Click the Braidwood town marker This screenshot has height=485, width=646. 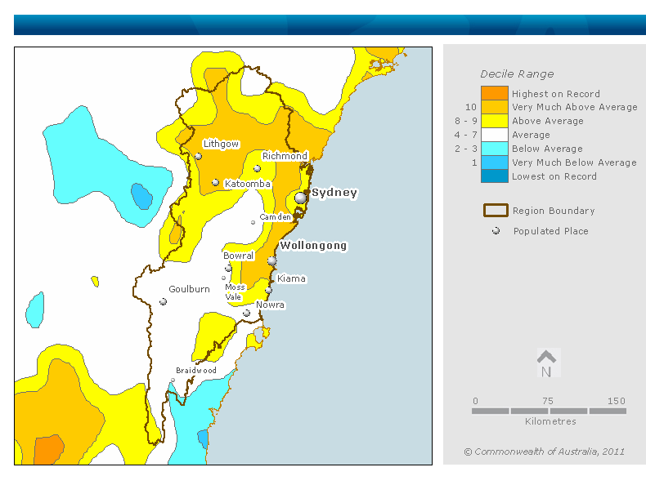[173, 380]
